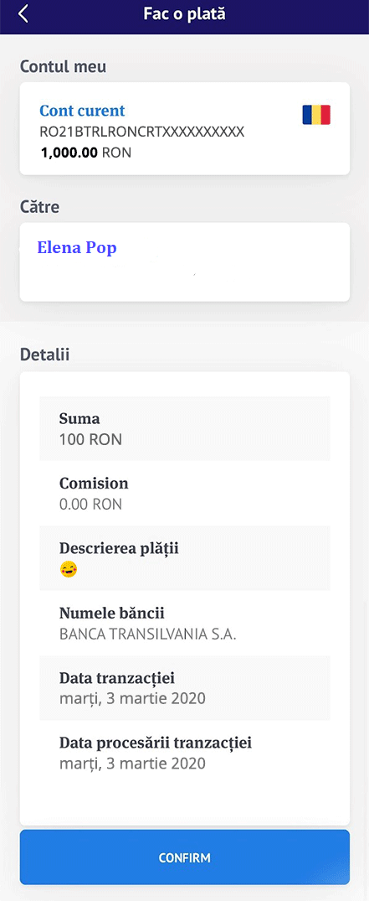This screenshot has height=901, width=369.
Task: Open the Elena Pop recipient card
Action: (x=184, y=262)
